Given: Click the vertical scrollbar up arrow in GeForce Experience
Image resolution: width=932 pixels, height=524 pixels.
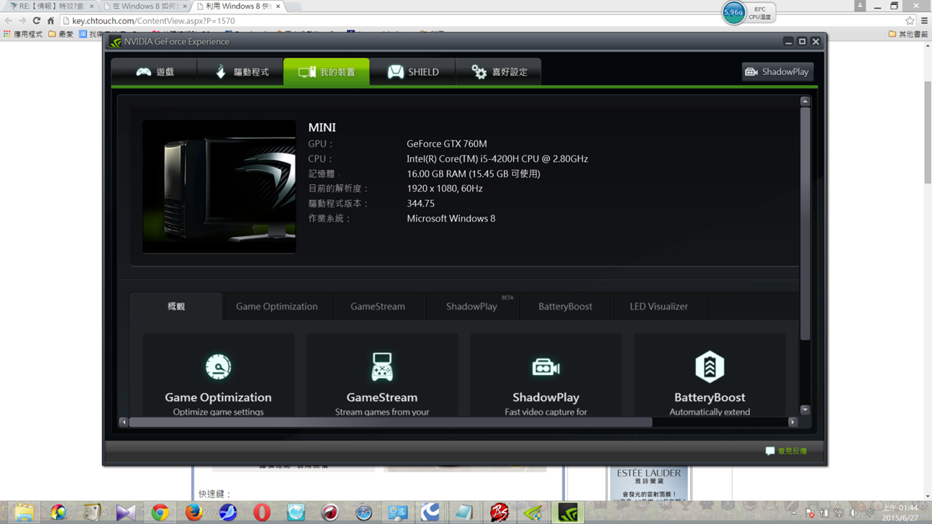Looking at the screenshot, I should [x=805, y=102].
